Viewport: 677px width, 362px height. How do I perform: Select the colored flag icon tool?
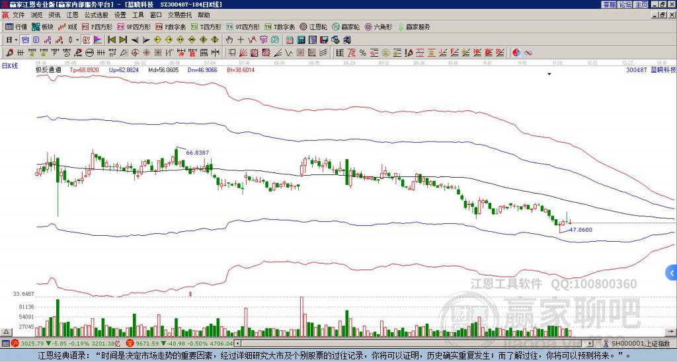pos(98,40)
